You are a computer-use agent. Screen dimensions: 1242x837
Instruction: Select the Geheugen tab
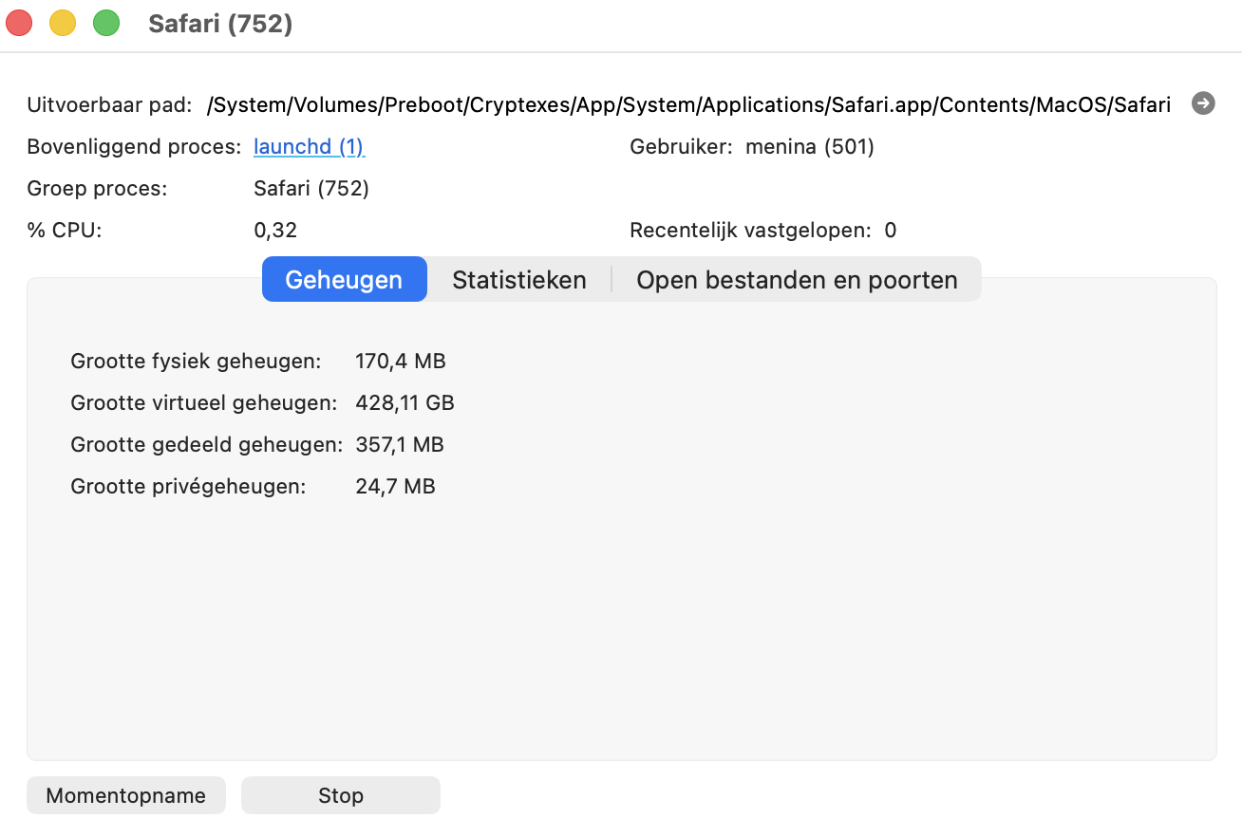pos(344,279)
